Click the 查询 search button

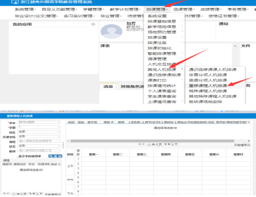[55, 156]
